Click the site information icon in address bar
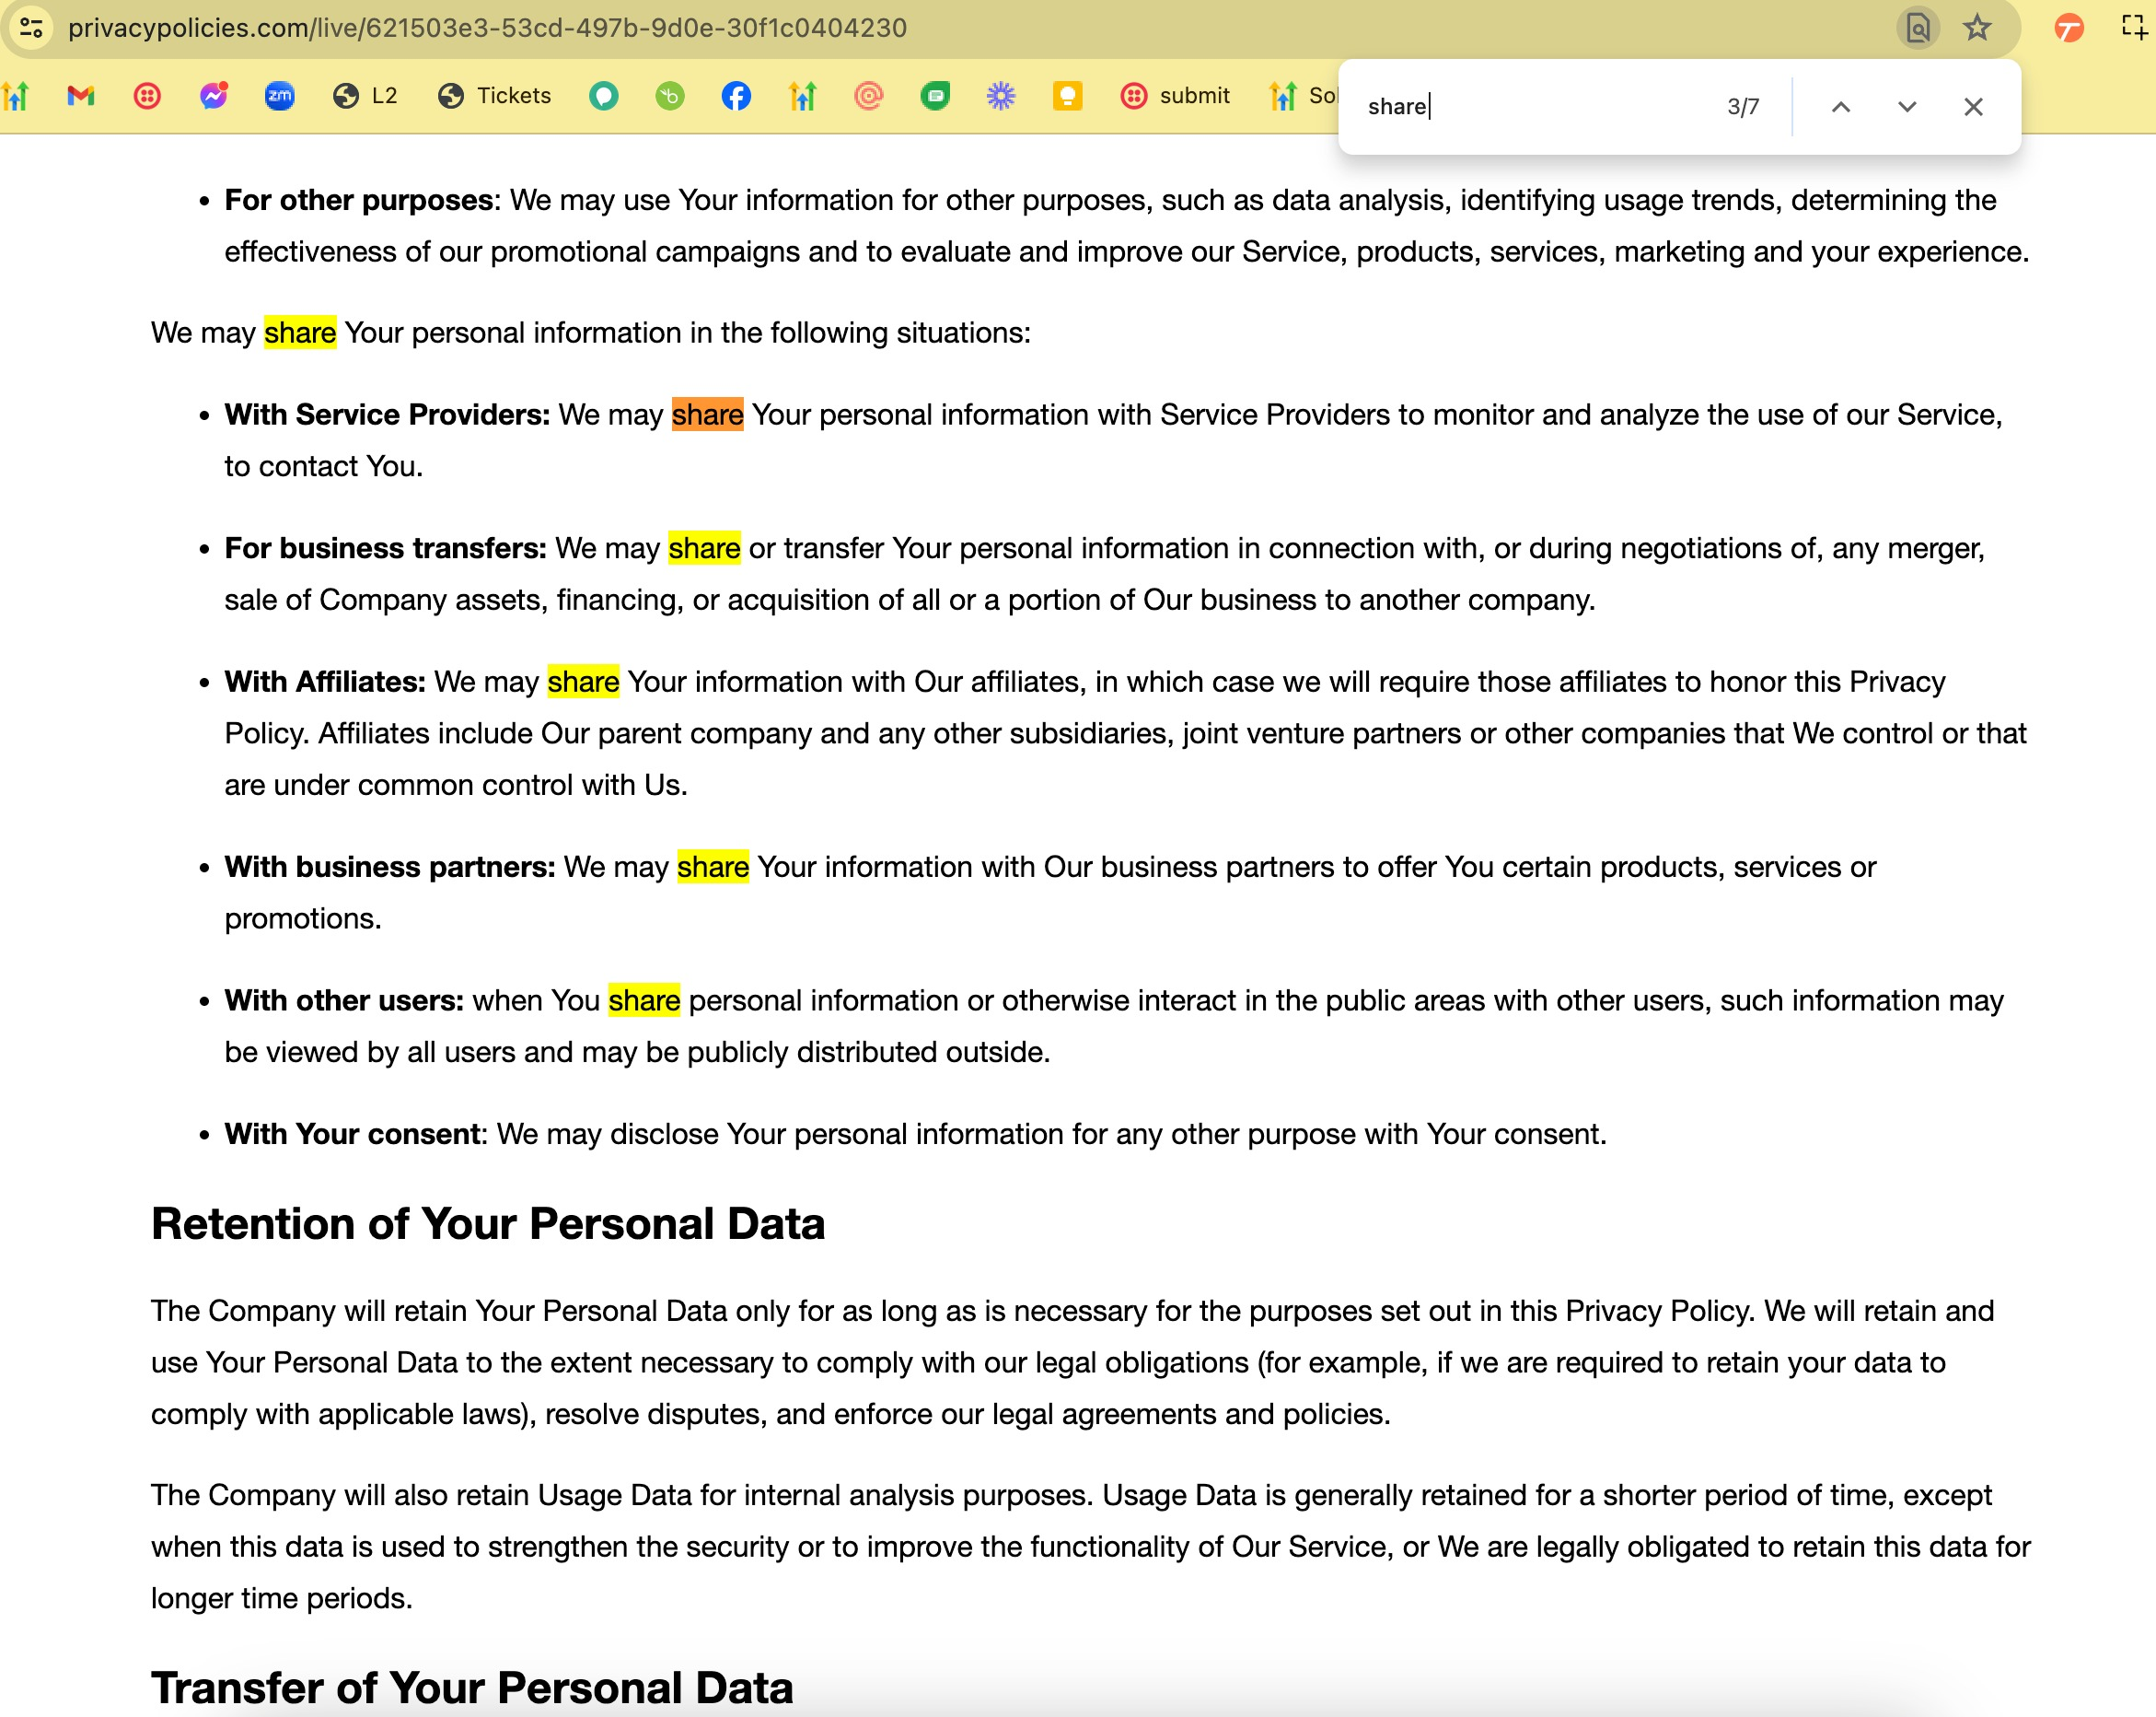 click(x=31, y=27)
